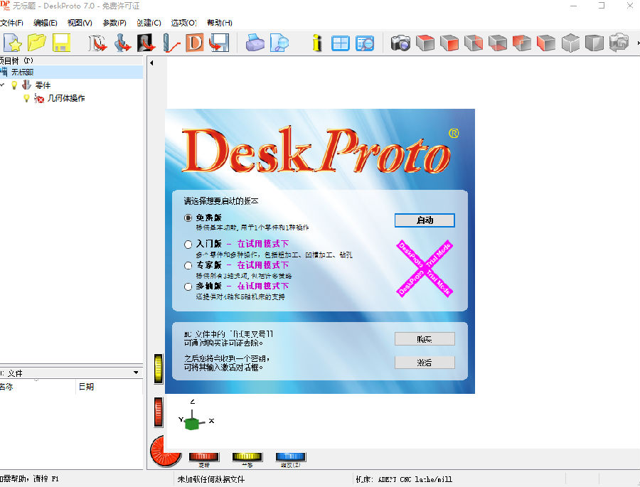Click the 名称 column header
This screenshot has width=640, height=487.
pyautogui.click(x=38, y=387)
